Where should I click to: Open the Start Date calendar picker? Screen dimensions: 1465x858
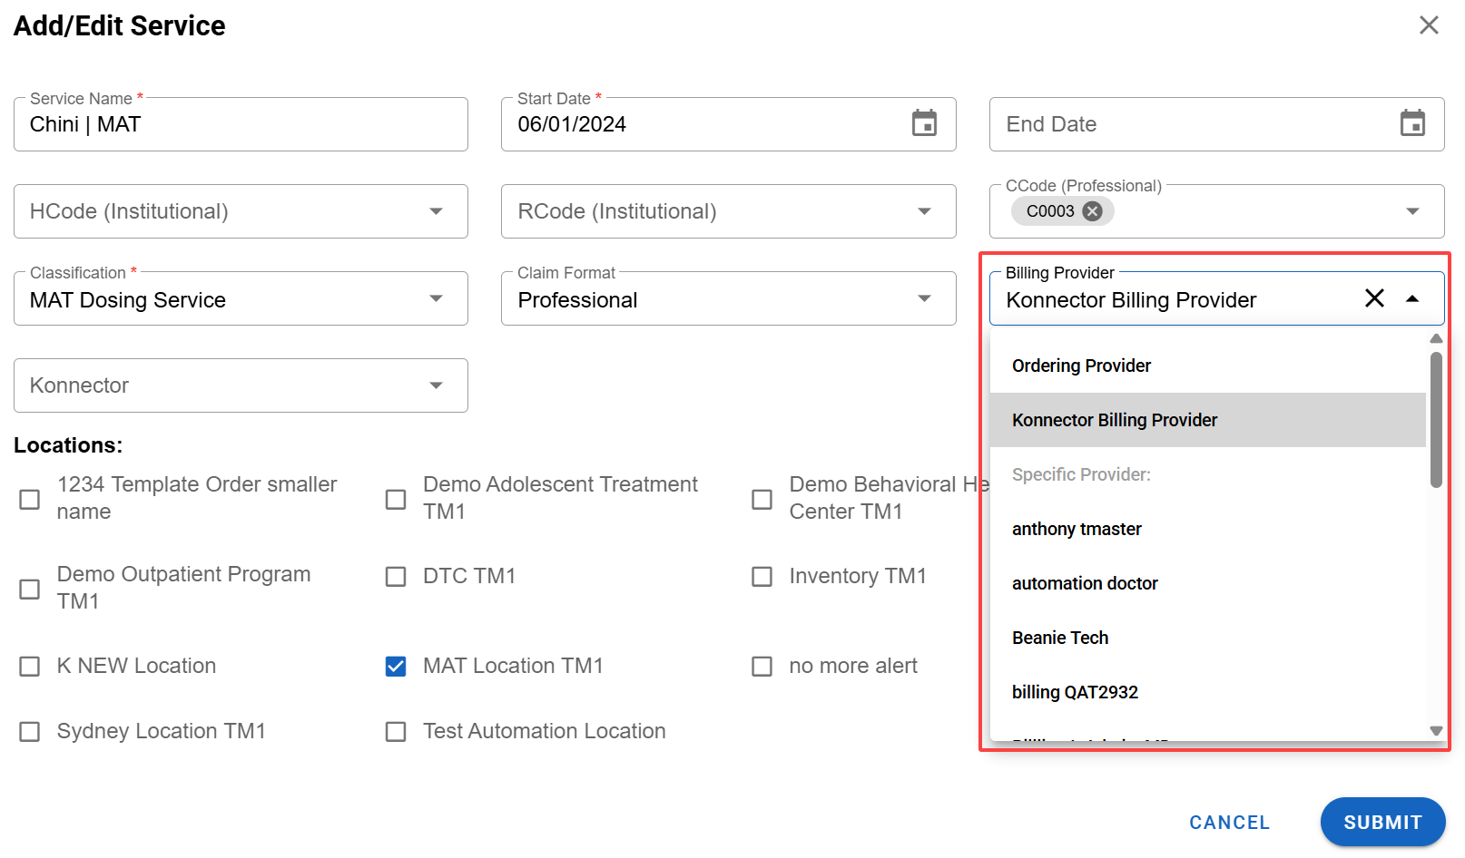(924, 123)
